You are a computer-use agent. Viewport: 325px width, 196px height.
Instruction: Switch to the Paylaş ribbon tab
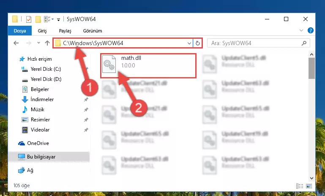(x=65, y=31)
